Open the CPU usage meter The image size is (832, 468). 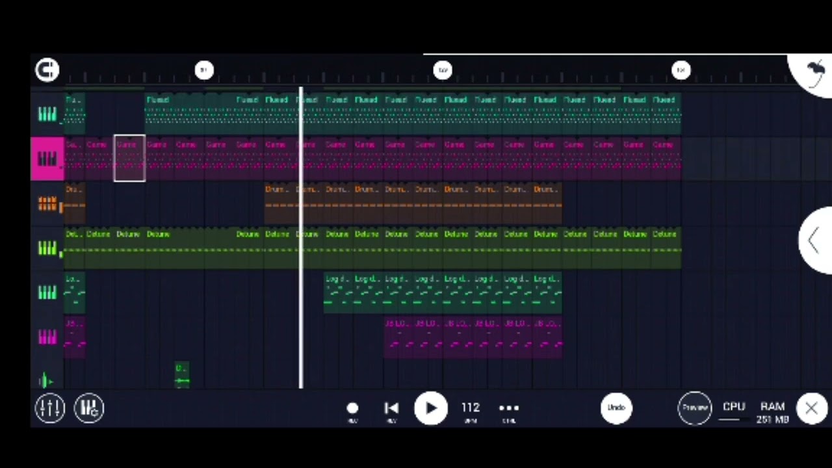pos(734,411)
